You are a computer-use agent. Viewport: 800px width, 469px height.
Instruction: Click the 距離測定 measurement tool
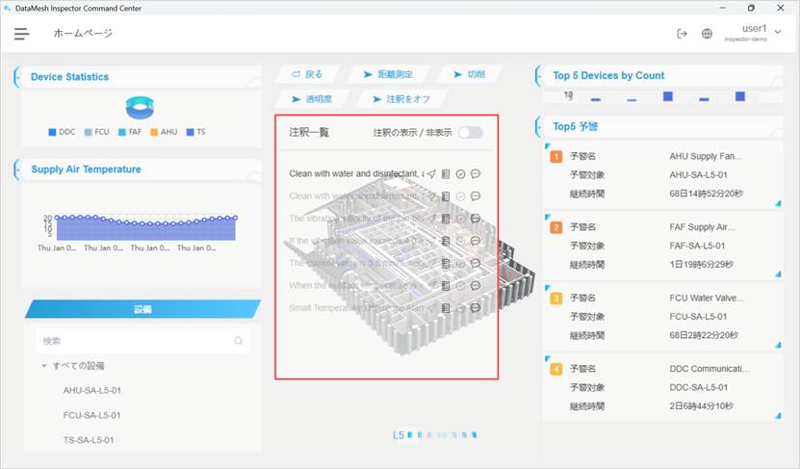point(388,74)
